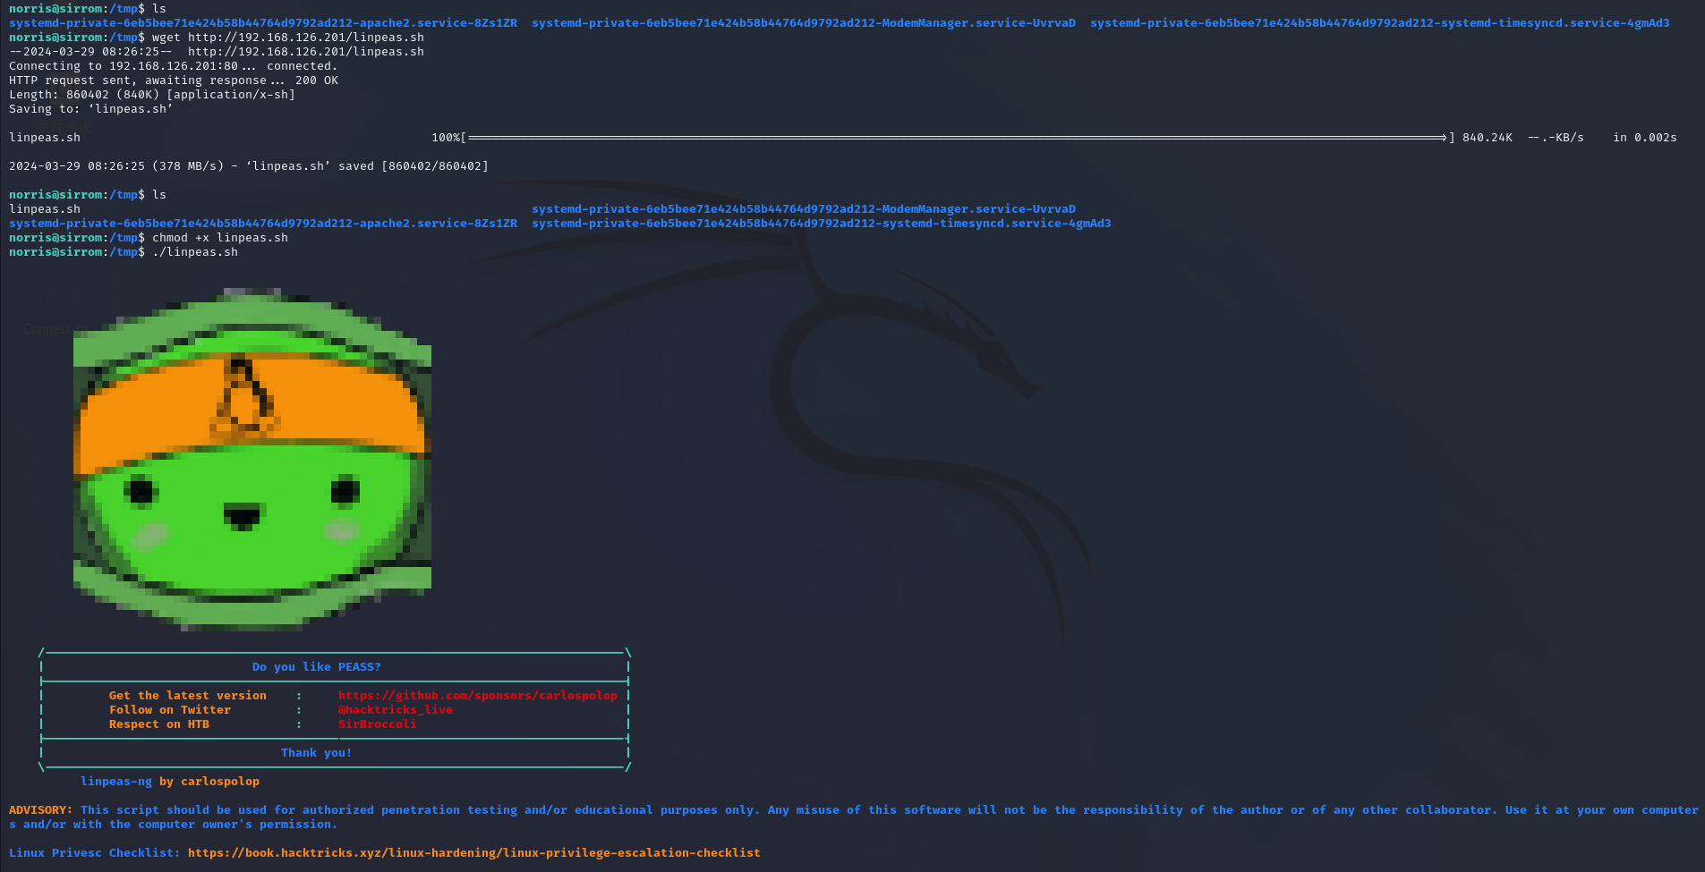Click 'linpeas.sh' file in second ls output
This screenshot has height=872, width=1705.
point(45,209)
